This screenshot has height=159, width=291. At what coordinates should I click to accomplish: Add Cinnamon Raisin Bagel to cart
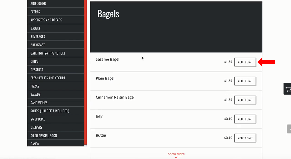(x=245, y=100)
